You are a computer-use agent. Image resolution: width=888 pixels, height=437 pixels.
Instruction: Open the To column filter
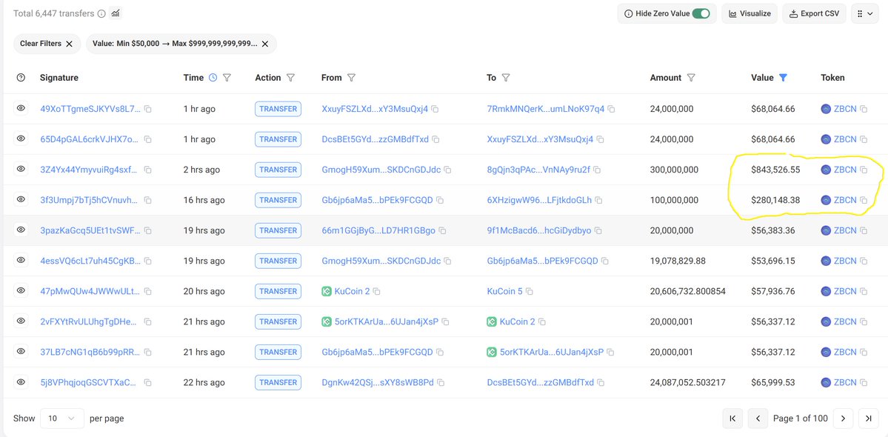coord(506,78)
